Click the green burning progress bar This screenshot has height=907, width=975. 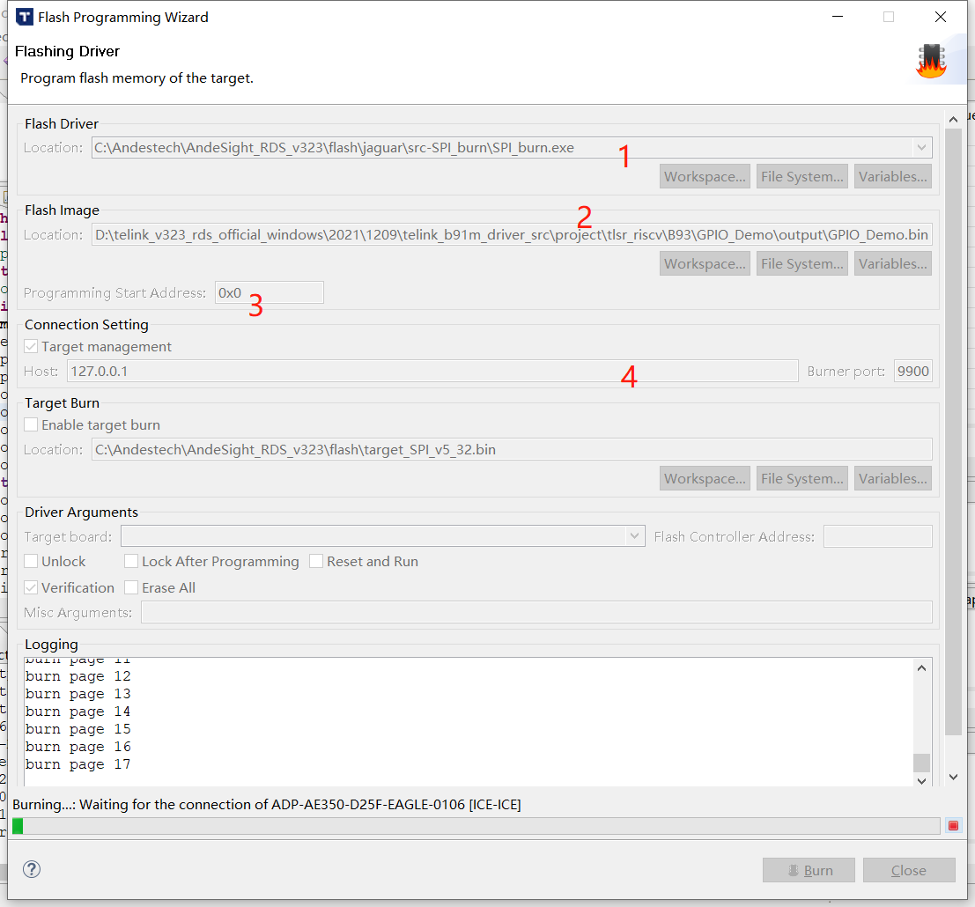click(476, 826)
